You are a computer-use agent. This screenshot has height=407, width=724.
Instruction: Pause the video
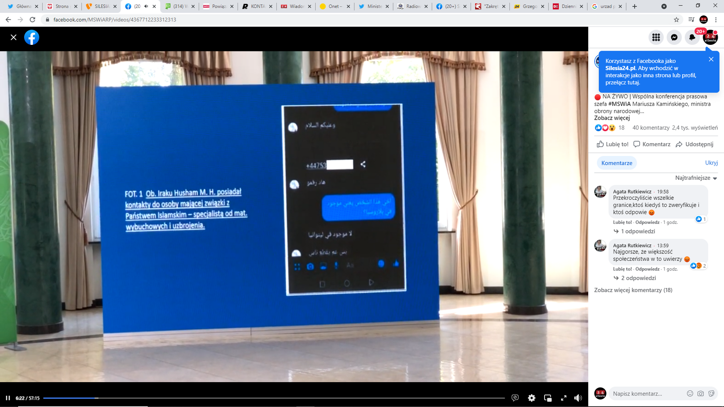tap(8, 398)
